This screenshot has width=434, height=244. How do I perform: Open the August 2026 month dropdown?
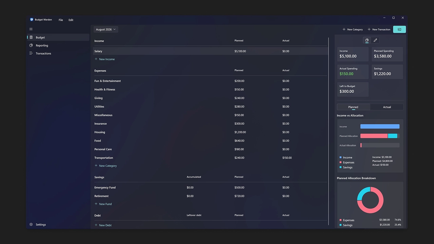point(106,29)
